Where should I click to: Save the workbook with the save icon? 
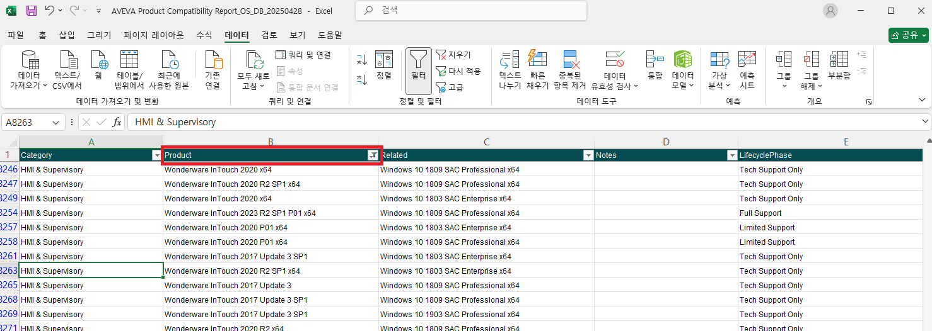(31, 11)
